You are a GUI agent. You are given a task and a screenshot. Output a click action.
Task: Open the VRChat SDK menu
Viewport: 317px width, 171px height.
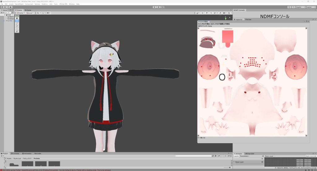63,4
